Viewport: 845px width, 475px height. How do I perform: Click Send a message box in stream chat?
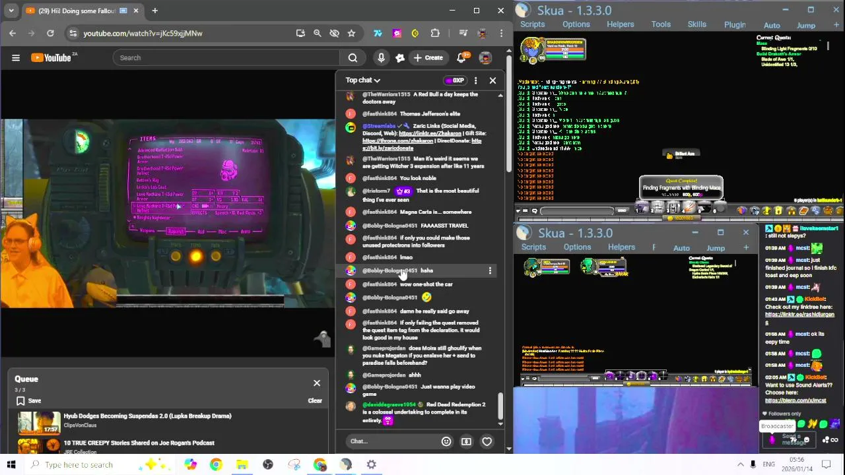tap(790, 439)
